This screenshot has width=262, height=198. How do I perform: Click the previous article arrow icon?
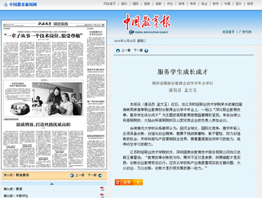[118, 50]
